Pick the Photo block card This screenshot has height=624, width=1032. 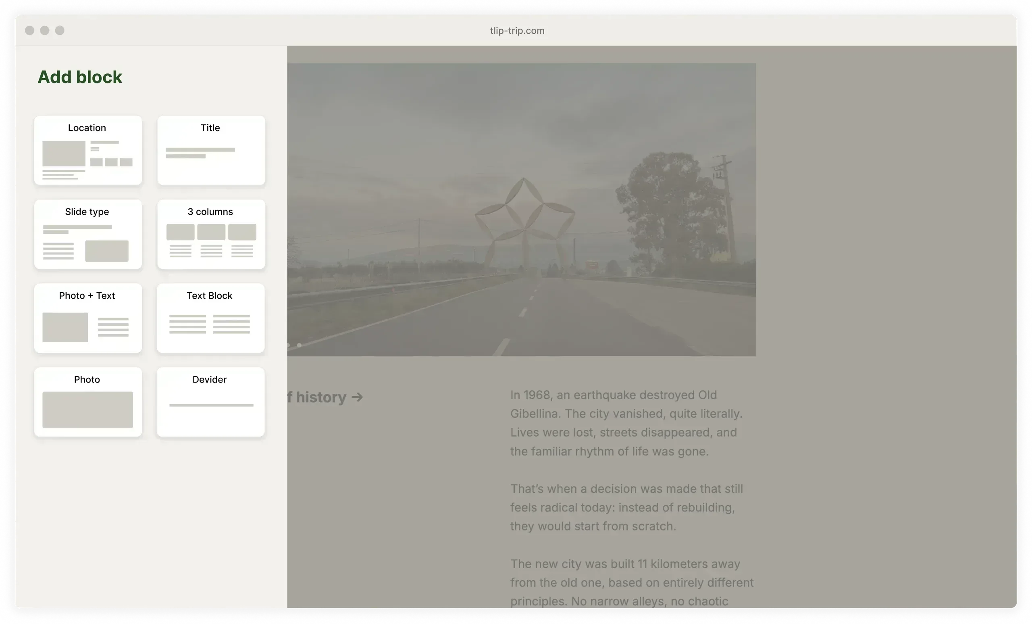(88, 402)
